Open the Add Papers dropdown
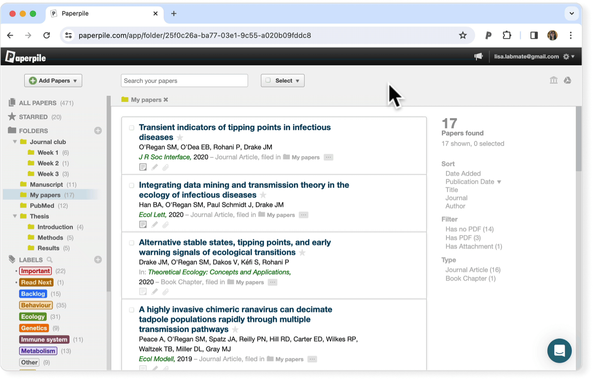The image size is (593, 381). (53, 80)
